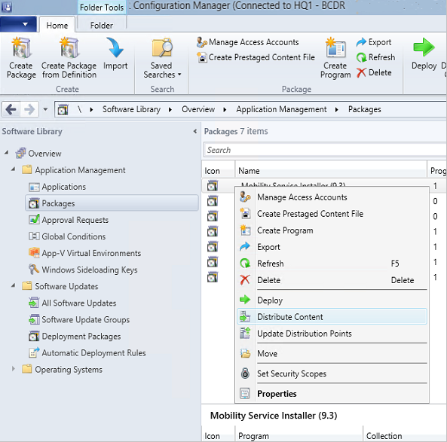This screenshot has height=442, width=447.
Task: Click Delete in the ribbon
Action: coord(374,72)
